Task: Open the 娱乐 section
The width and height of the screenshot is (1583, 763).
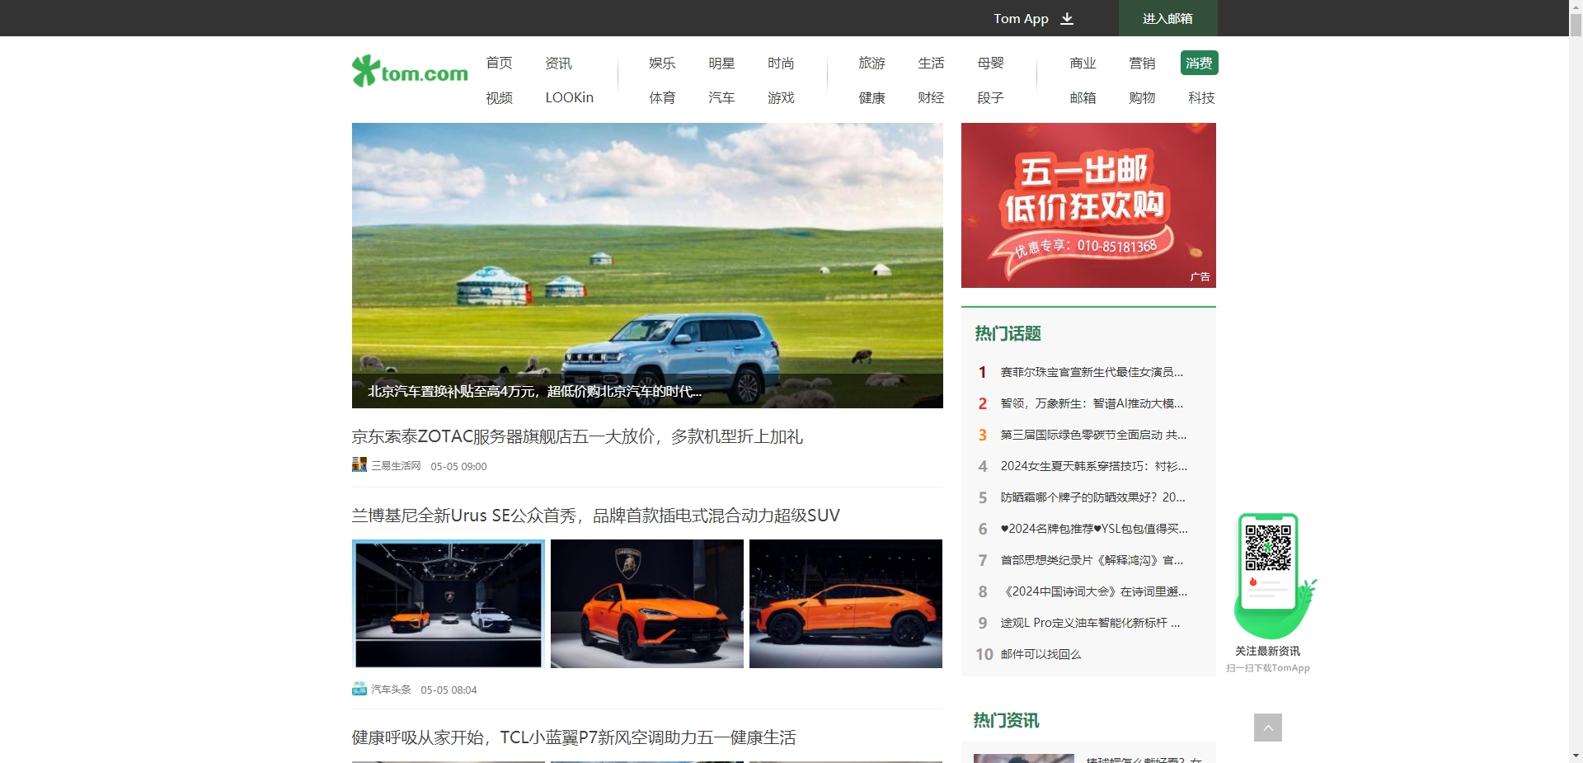Action: 662,63
